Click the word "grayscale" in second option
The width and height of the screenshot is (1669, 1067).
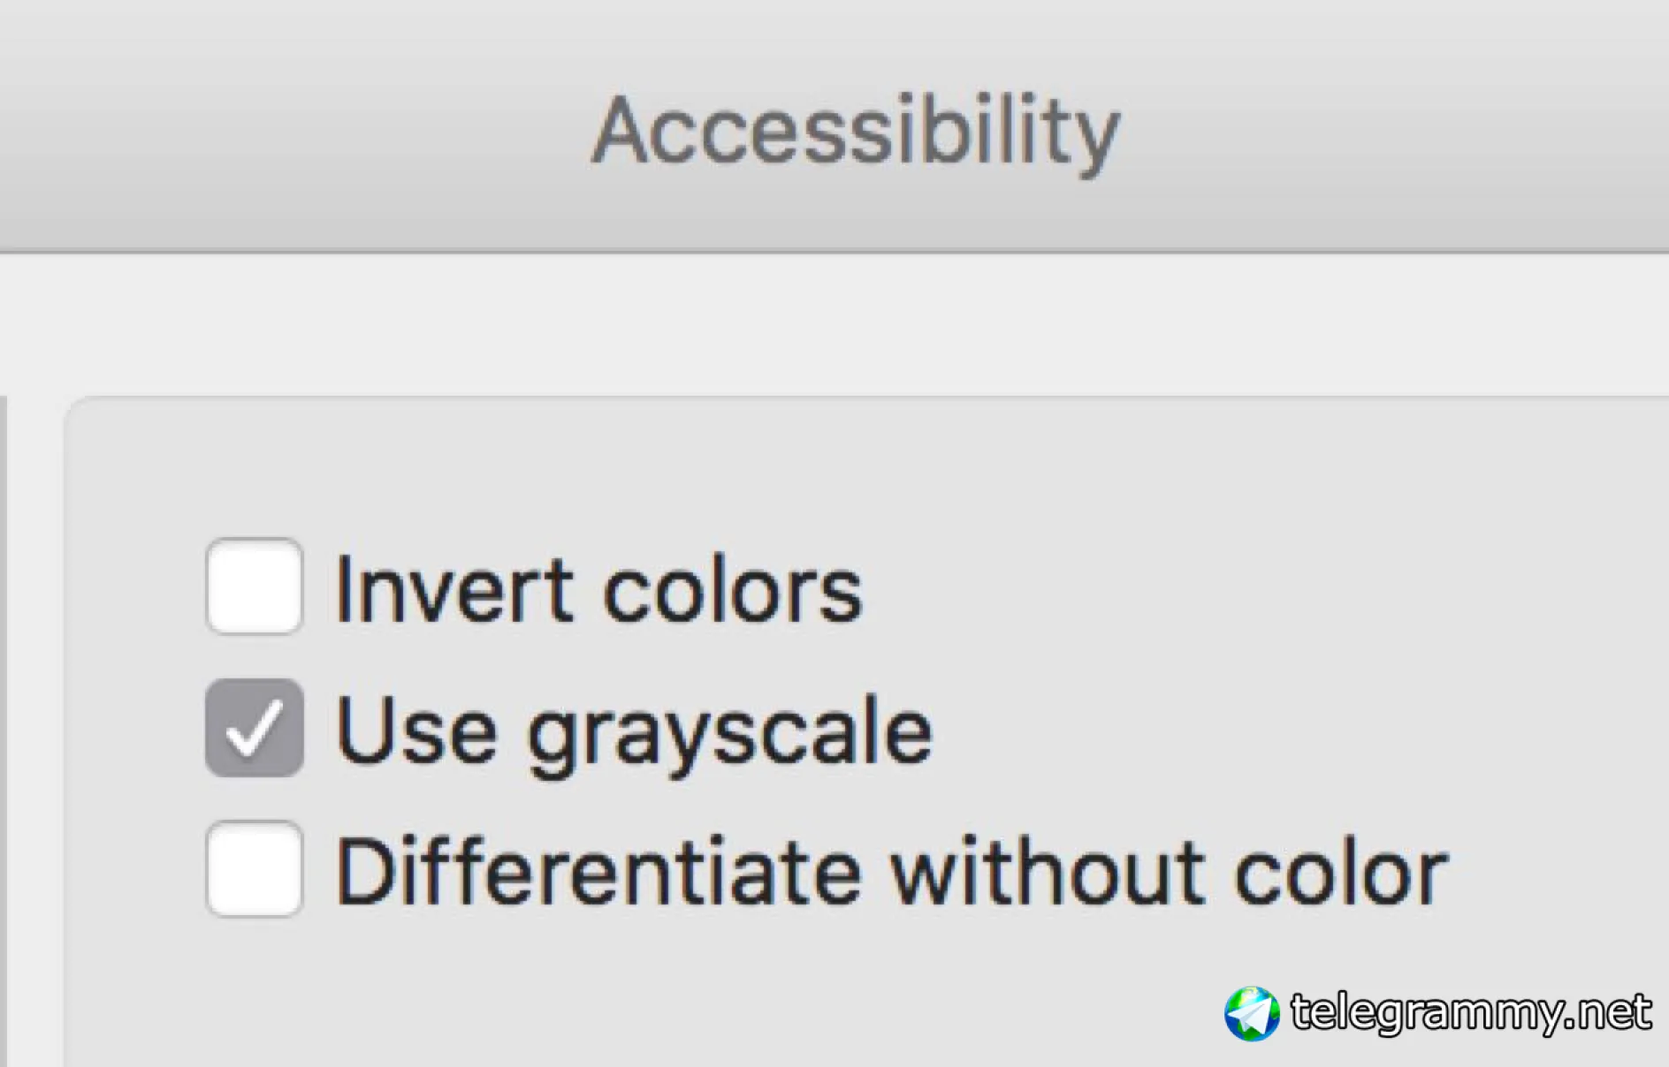[730, 733]
